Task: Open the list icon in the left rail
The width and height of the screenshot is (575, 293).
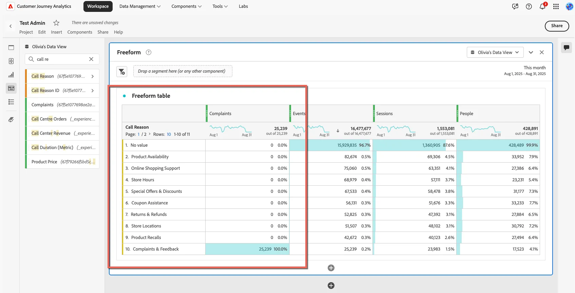Action: click(11, 102)
